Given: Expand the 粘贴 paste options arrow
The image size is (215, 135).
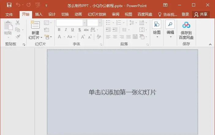Looking at the screenshot, I should [8, 37].
